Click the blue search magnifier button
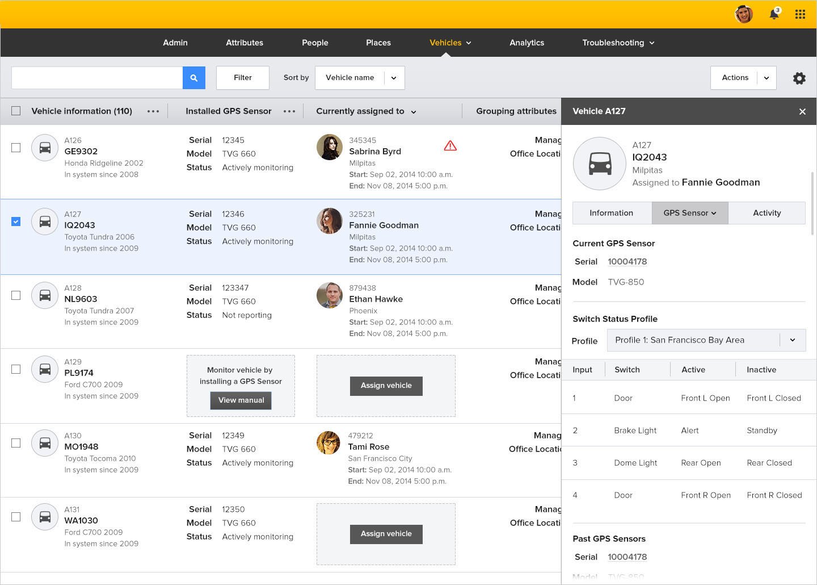This screenshot has height=585, width=817. [193, 78]
